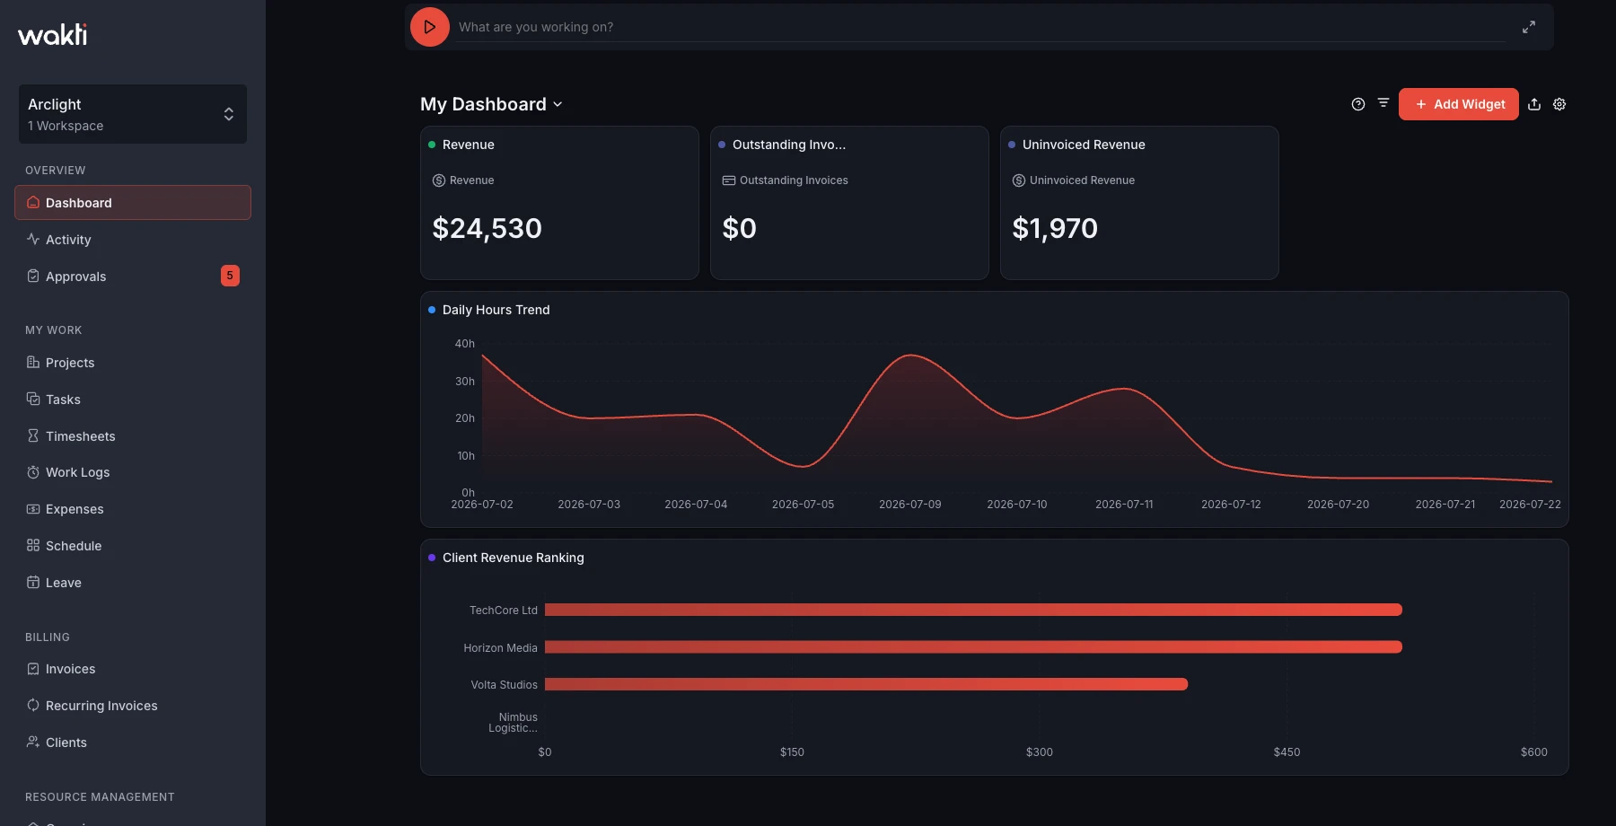1616x826 pixels.
Task: Open the Leave page
Action: pyautogui.click(x=133, y=583)
